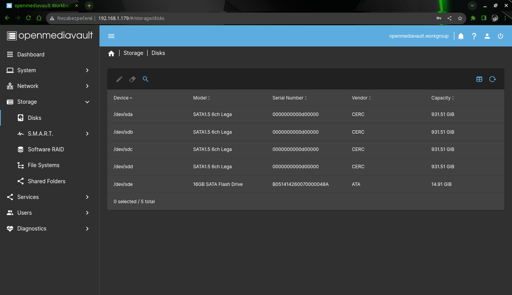The width and height of the screenshot is (512, 295).
Task: Open a new browser tab with plus
Action: click(x=89, y=6)
